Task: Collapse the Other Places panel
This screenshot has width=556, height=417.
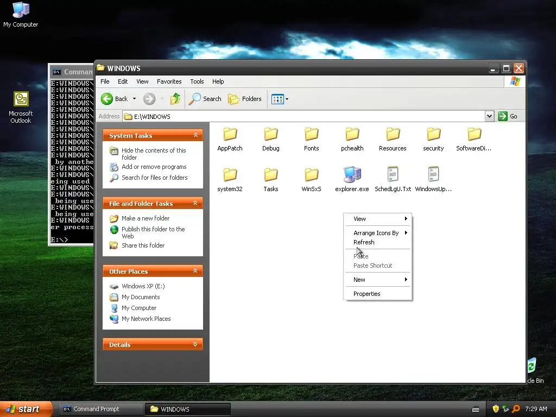Action: (x=195, y=271)
